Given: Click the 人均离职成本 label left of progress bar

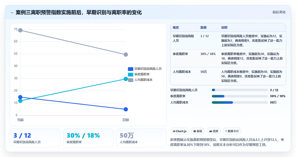Looking at the screenshot, I should pyautogui.click(x=179, y=102).
